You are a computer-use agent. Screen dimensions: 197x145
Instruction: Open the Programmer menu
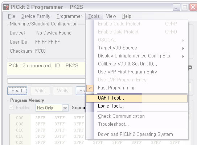pyautogui.click(x=69, y=16)
